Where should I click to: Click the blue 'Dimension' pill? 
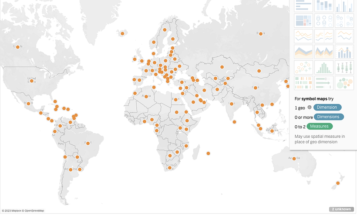click(327, 107)
